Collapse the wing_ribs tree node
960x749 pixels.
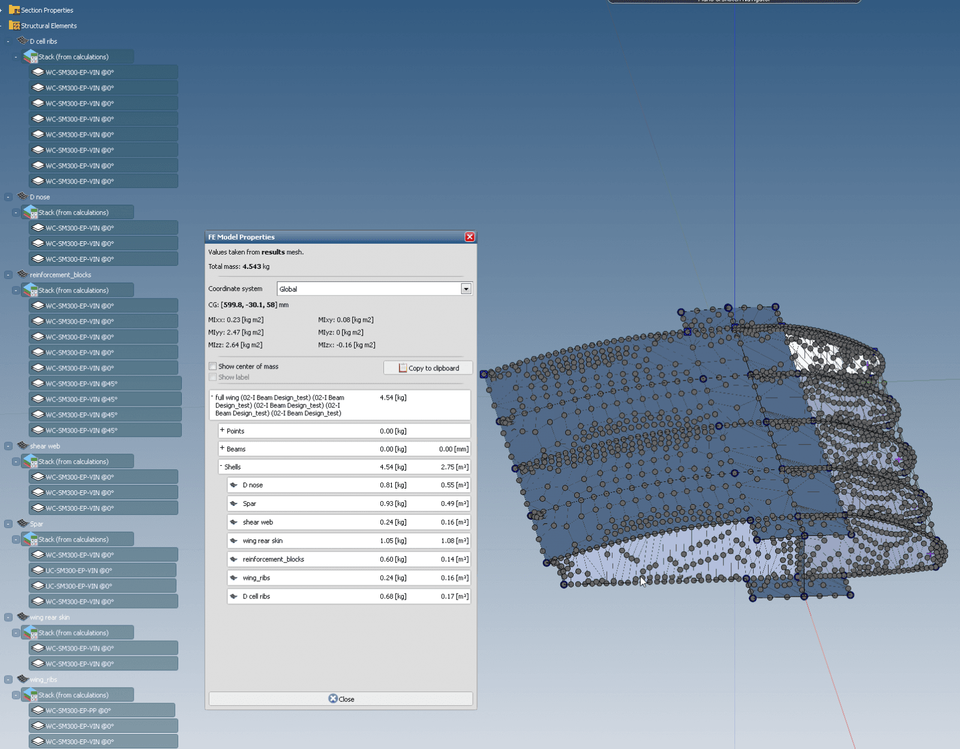click(8, 679)
